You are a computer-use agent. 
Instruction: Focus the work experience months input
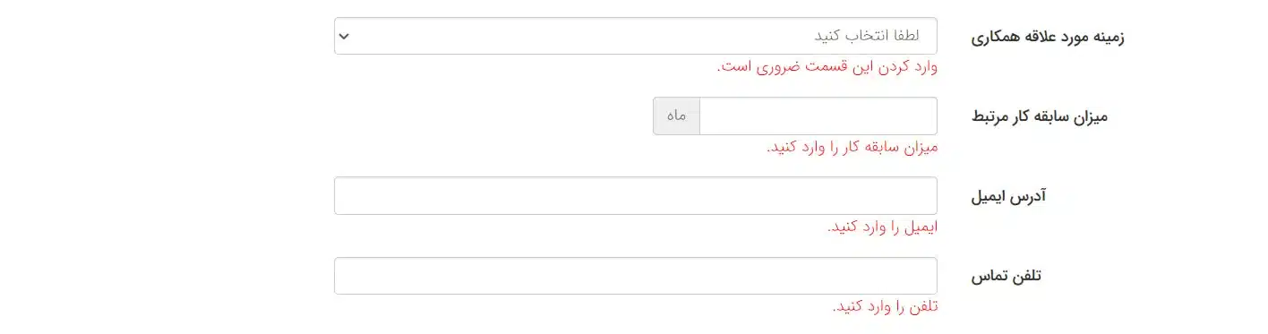click(x=818, y=116)
